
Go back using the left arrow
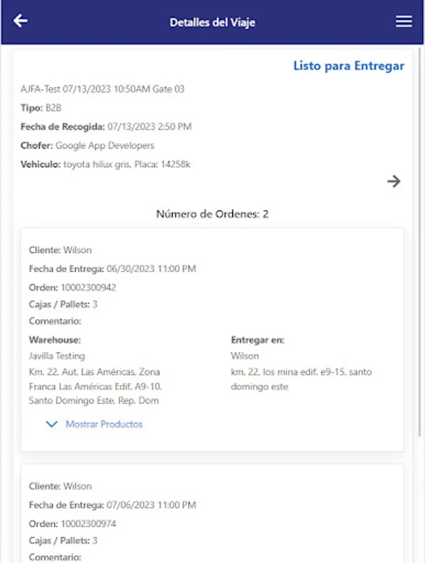click(x=21, y=21)
